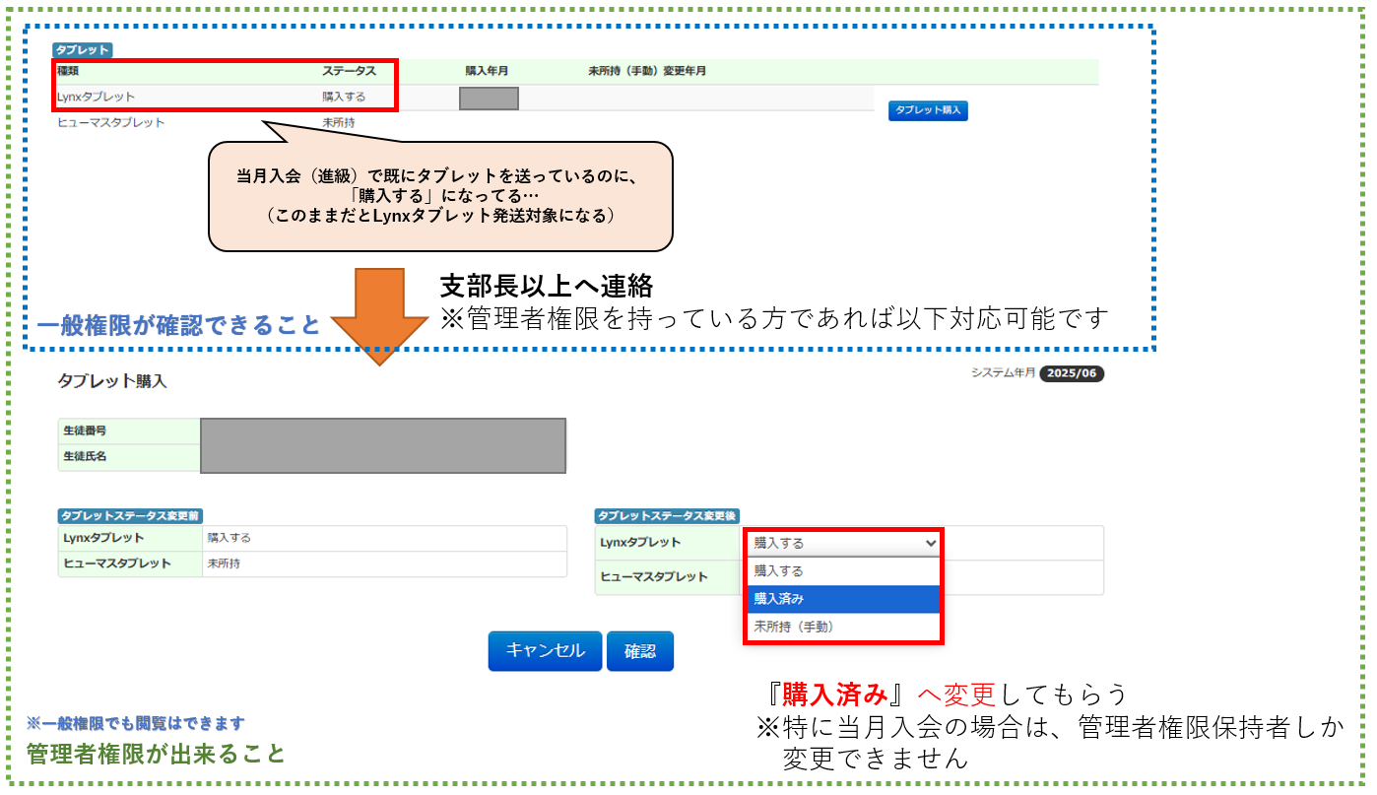Open the Lynxタブレット status dropdown after change
Viewport: 1377px width, 795px height.
point(844,543)
